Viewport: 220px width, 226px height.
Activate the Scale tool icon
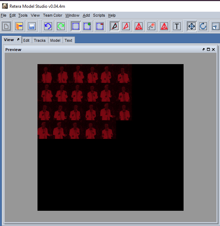tap(215, 26)
